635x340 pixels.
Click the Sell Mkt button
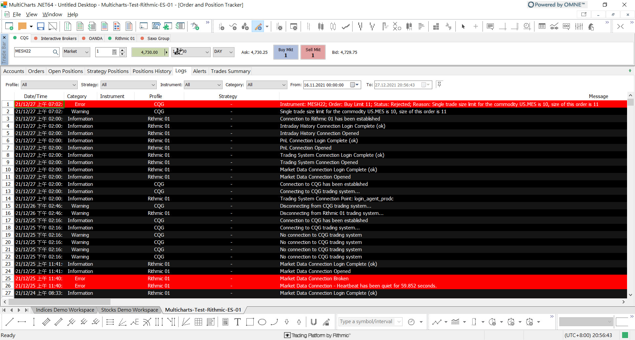tap(313, 52)
